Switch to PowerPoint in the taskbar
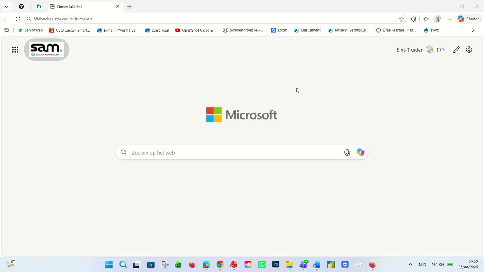Screen dimensions: 484x272 click(234, 264)
